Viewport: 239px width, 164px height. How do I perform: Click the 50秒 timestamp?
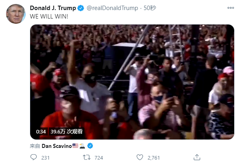point(150,8)
